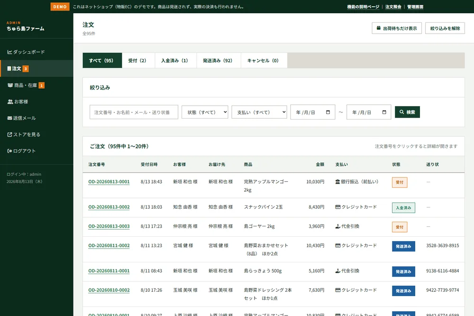Select the すべて (95) tab
This screenshot has width=474, height=316.
[102, 60]
